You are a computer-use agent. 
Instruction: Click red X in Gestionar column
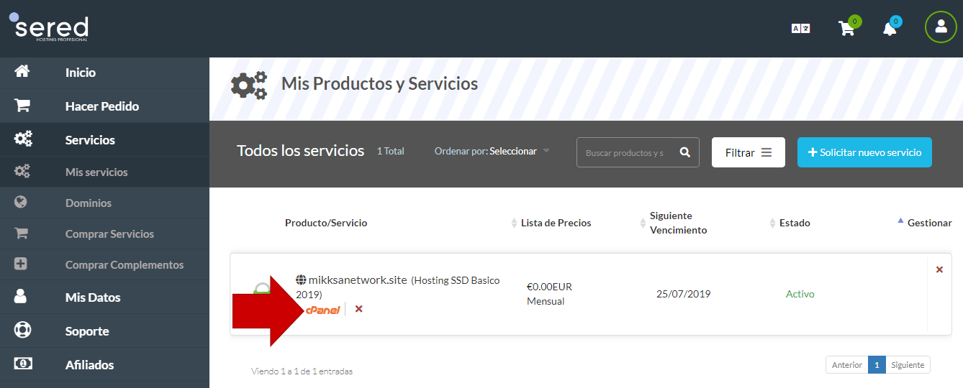(x=939, y=269)
